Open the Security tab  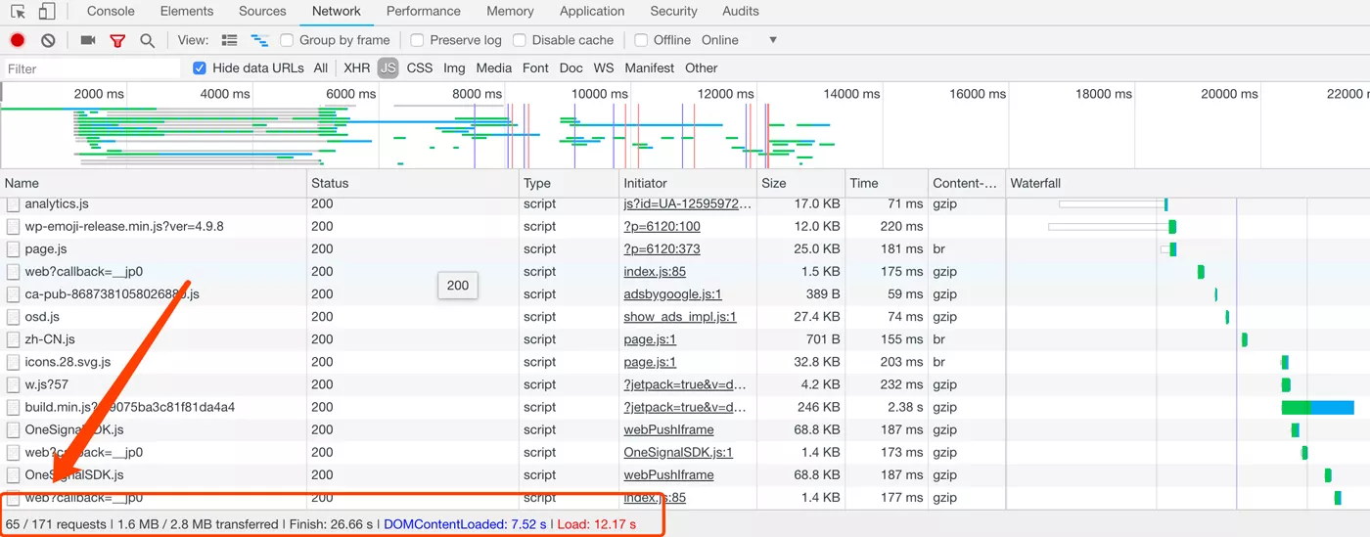coord(673,12)
